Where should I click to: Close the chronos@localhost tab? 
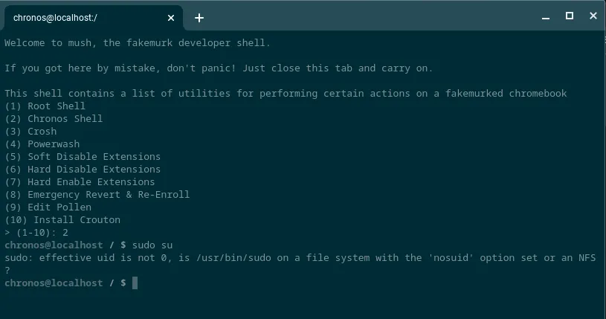(x=171, y=18)
